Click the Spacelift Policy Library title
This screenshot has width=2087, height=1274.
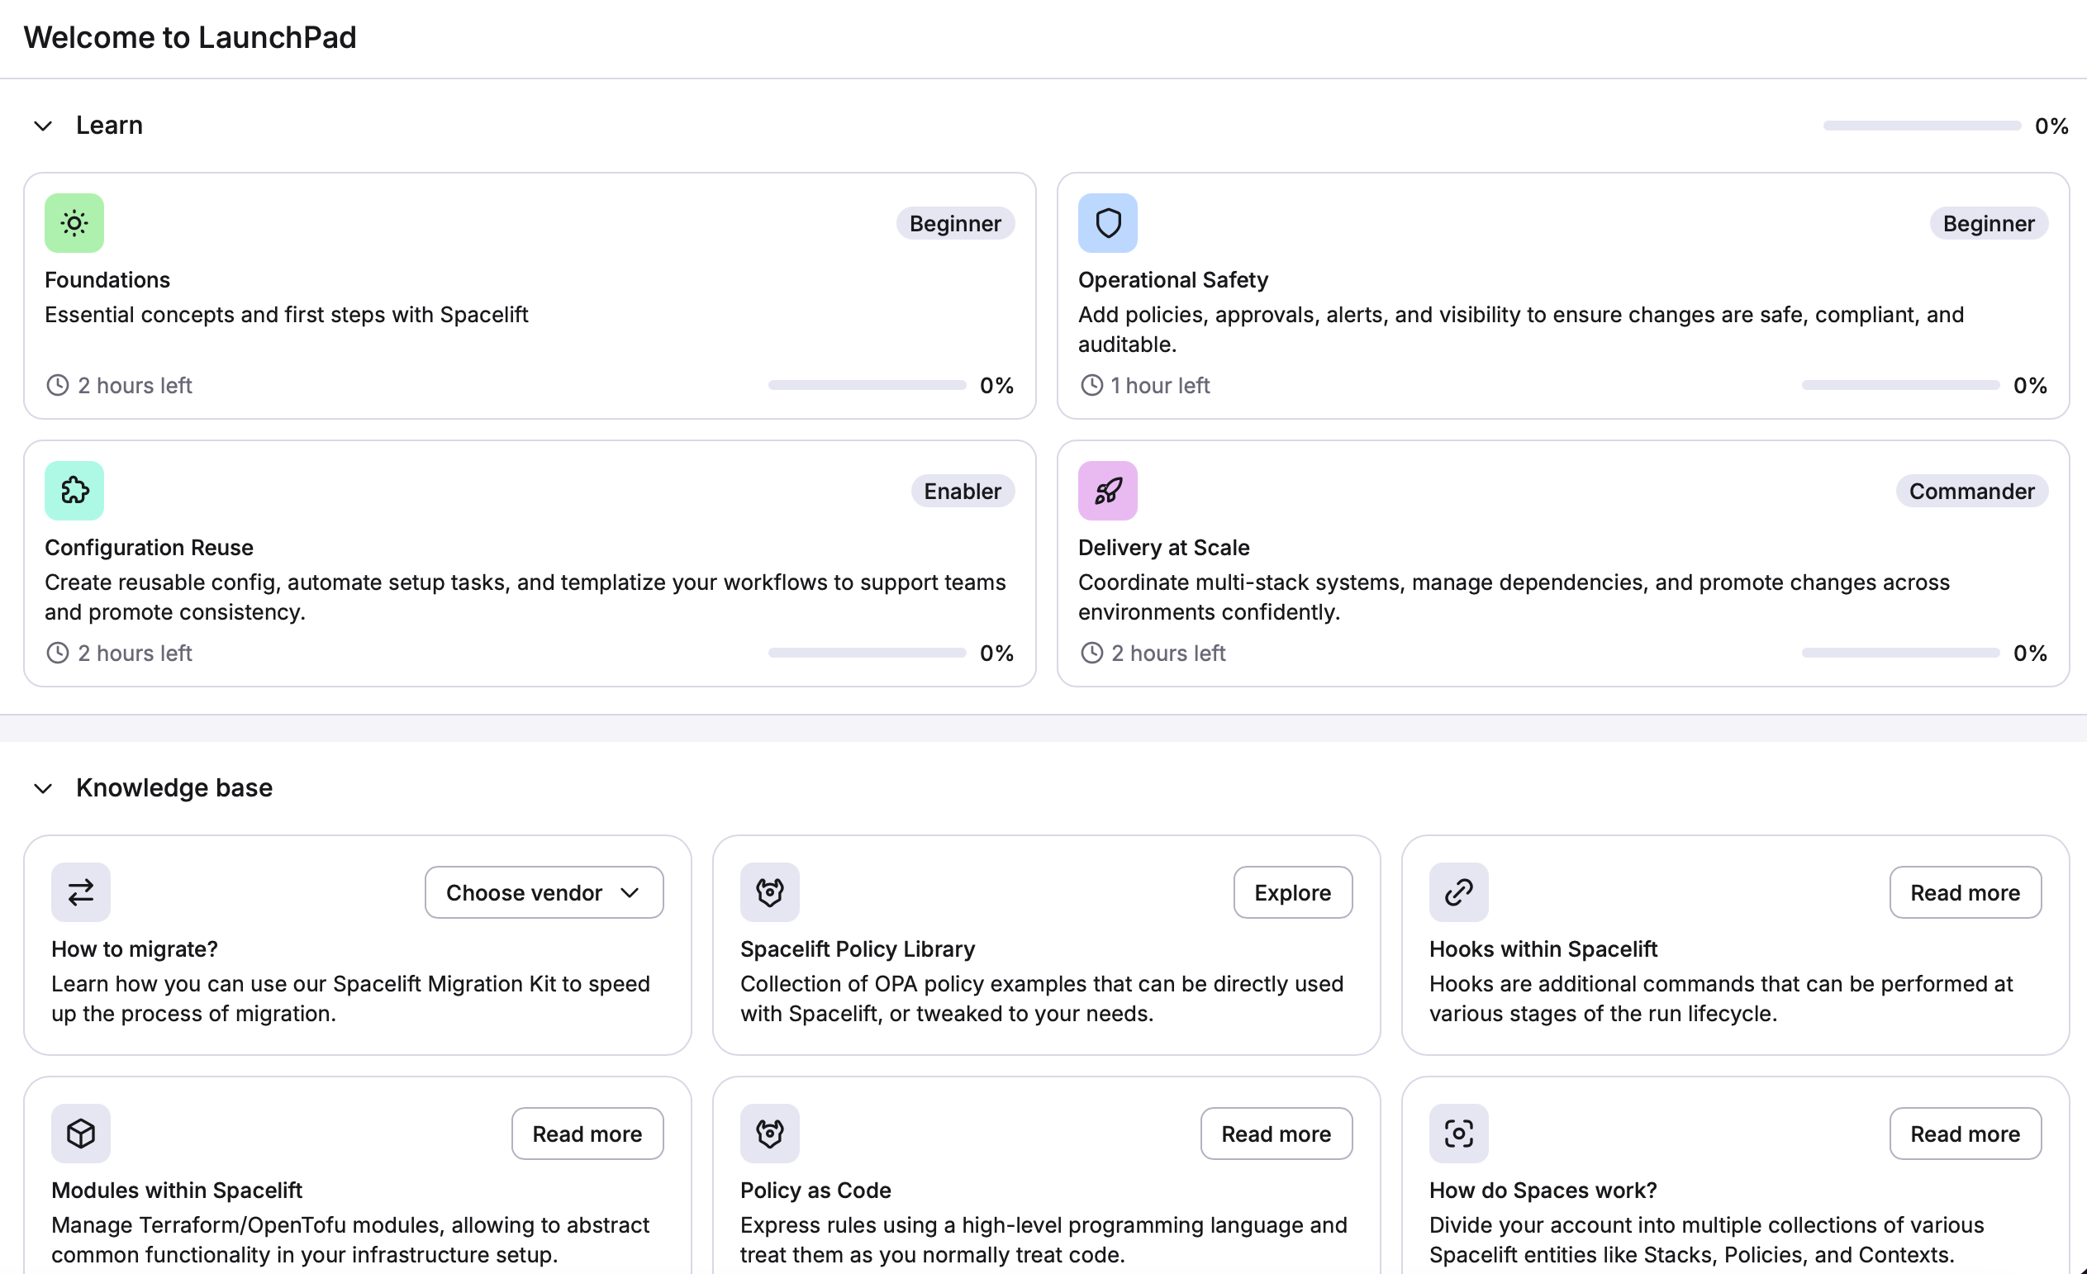coord(857,948)
